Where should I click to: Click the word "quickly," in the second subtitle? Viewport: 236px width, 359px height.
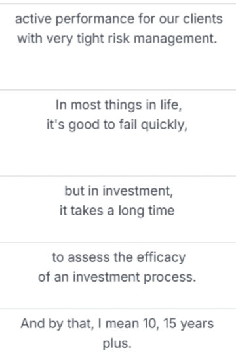[x=164, y=125]
